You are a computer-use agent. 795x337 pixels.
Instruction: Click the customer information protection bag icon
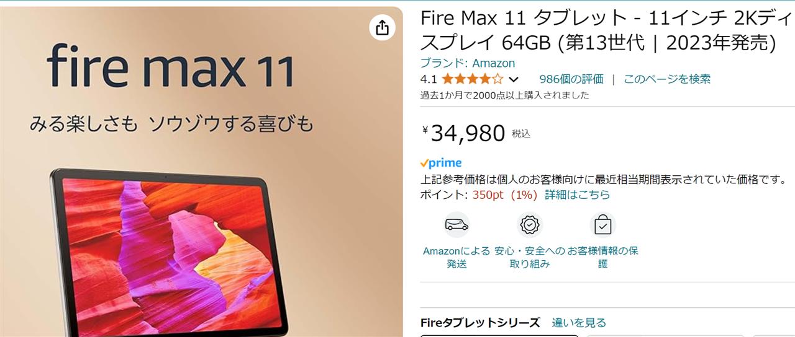coord(602,225)
